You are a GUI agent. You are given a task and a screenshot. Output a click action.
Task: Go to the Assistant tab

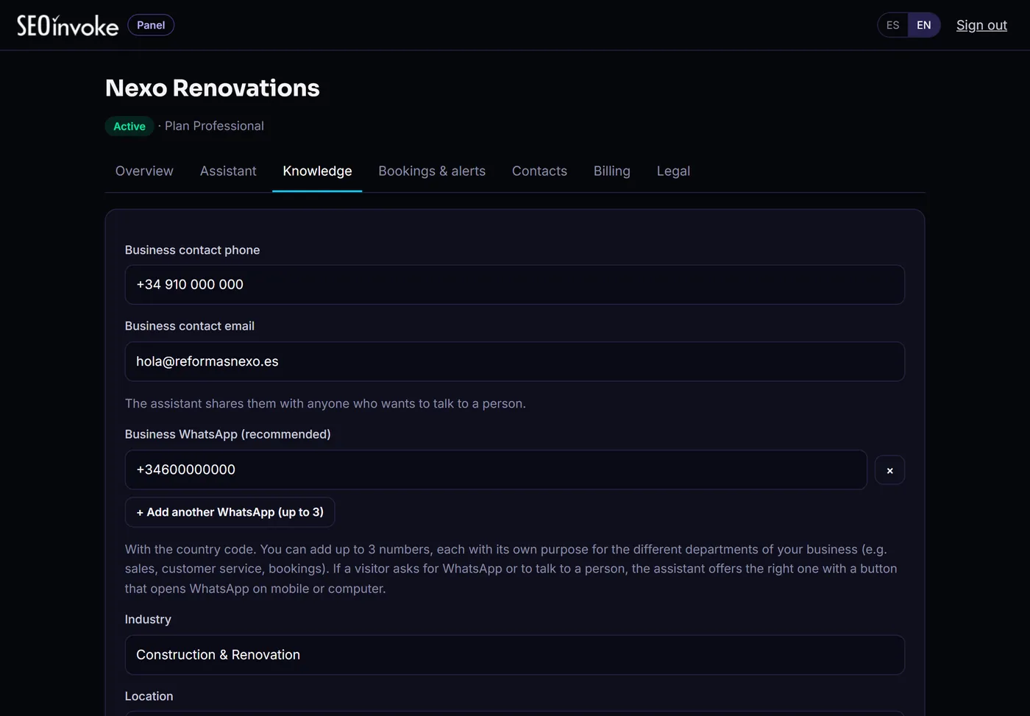pyautogui.click(x=228, y=171)
